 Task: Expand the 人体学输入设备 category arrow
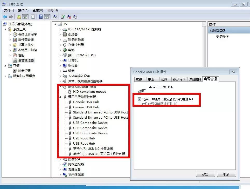60,76
